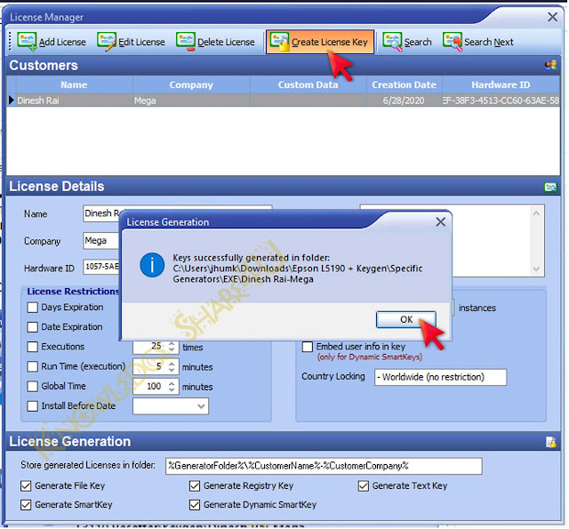Screen dimensions: 569x529
Task: Click the Edit License toolbar icon
Action: [x=107, y=42]
